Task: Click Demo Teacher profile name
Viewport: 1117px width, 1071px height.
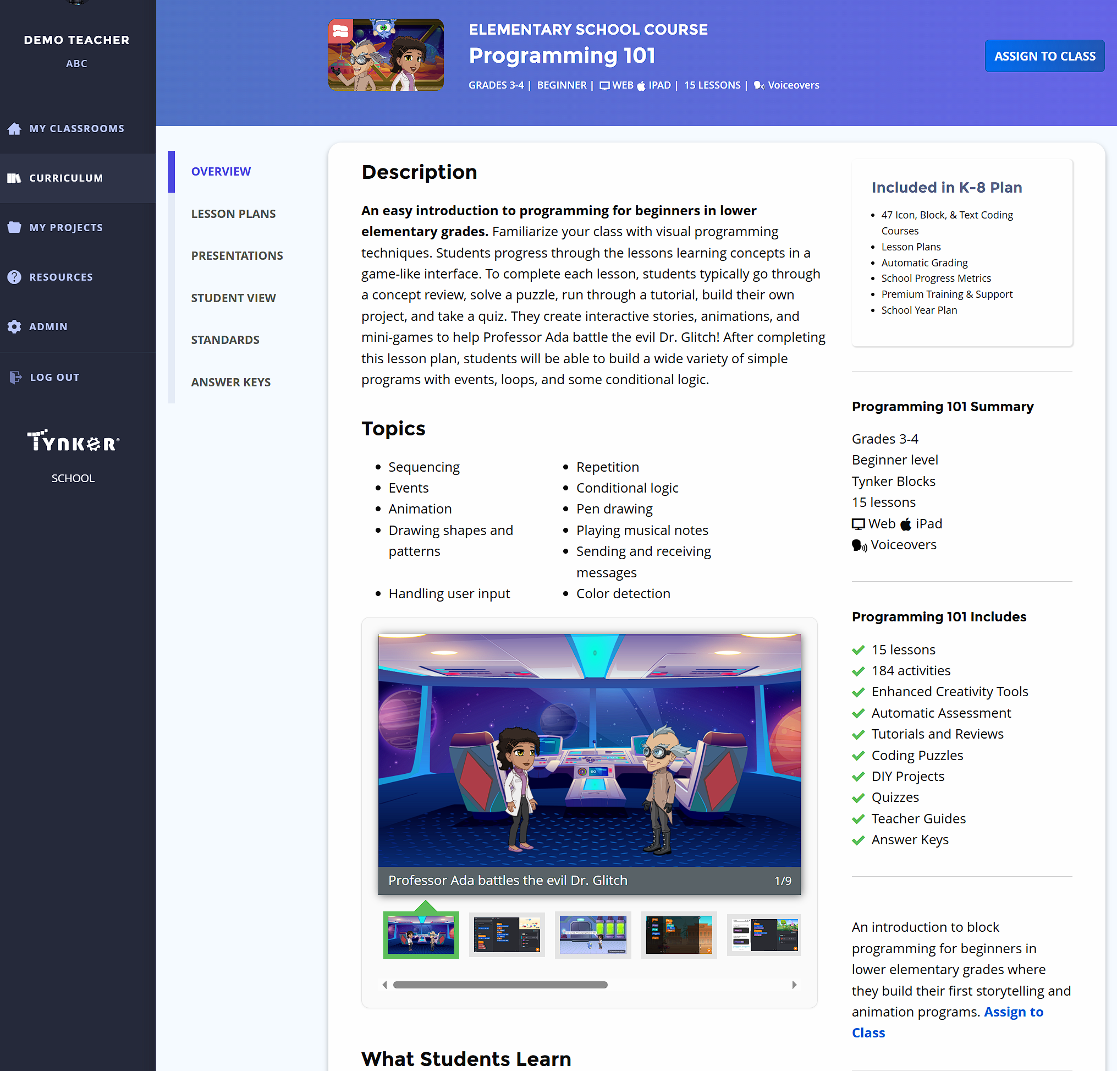Action: coord(76,40)
